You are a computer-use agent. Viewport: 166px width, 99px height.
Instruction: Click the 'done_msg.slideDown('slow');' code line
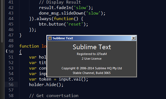(72, 13)
